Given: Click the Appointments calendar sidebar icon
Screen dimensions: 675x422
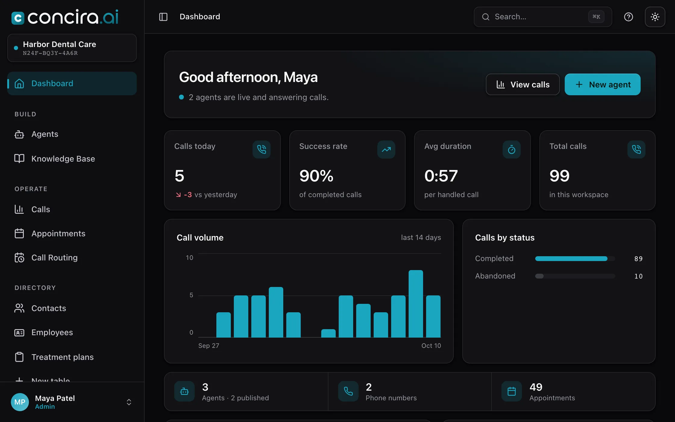Looking at the screenshot, I should (x=19, y=233).
